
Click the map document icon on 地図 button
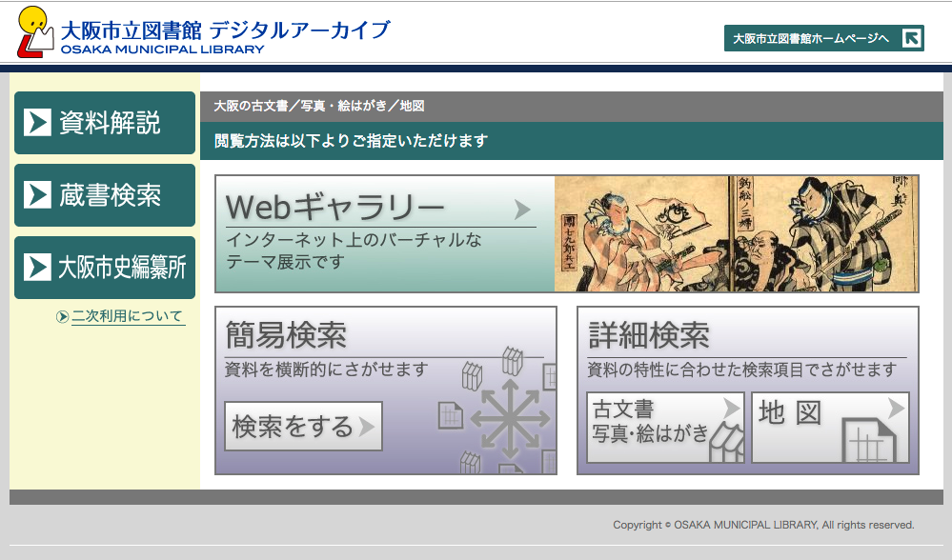(x=869, y=441)
